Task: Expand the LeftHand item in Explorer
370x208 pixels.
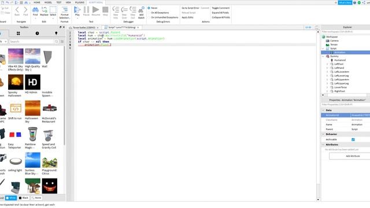Action: [x=327, y=68]
